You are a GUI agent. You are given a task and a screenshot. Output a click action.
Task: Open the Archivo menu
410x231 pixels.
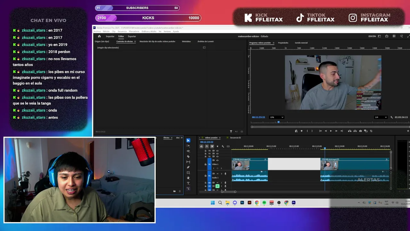tap(97, 31)
